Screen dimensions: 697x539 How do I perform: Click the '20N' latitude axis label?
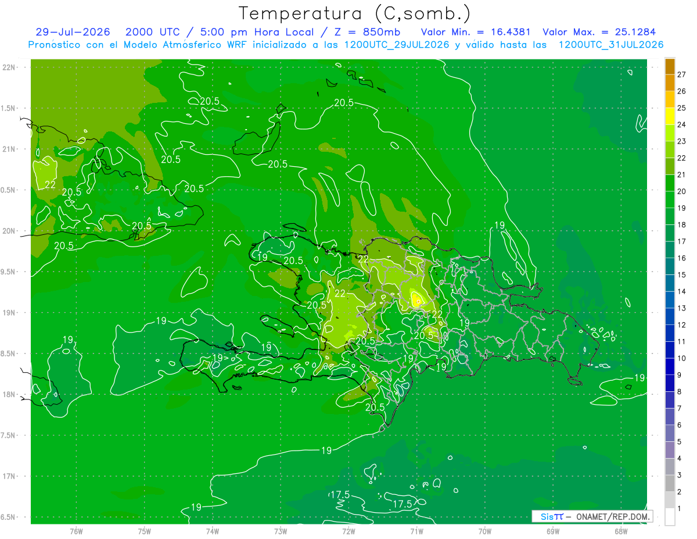[8, 231]
